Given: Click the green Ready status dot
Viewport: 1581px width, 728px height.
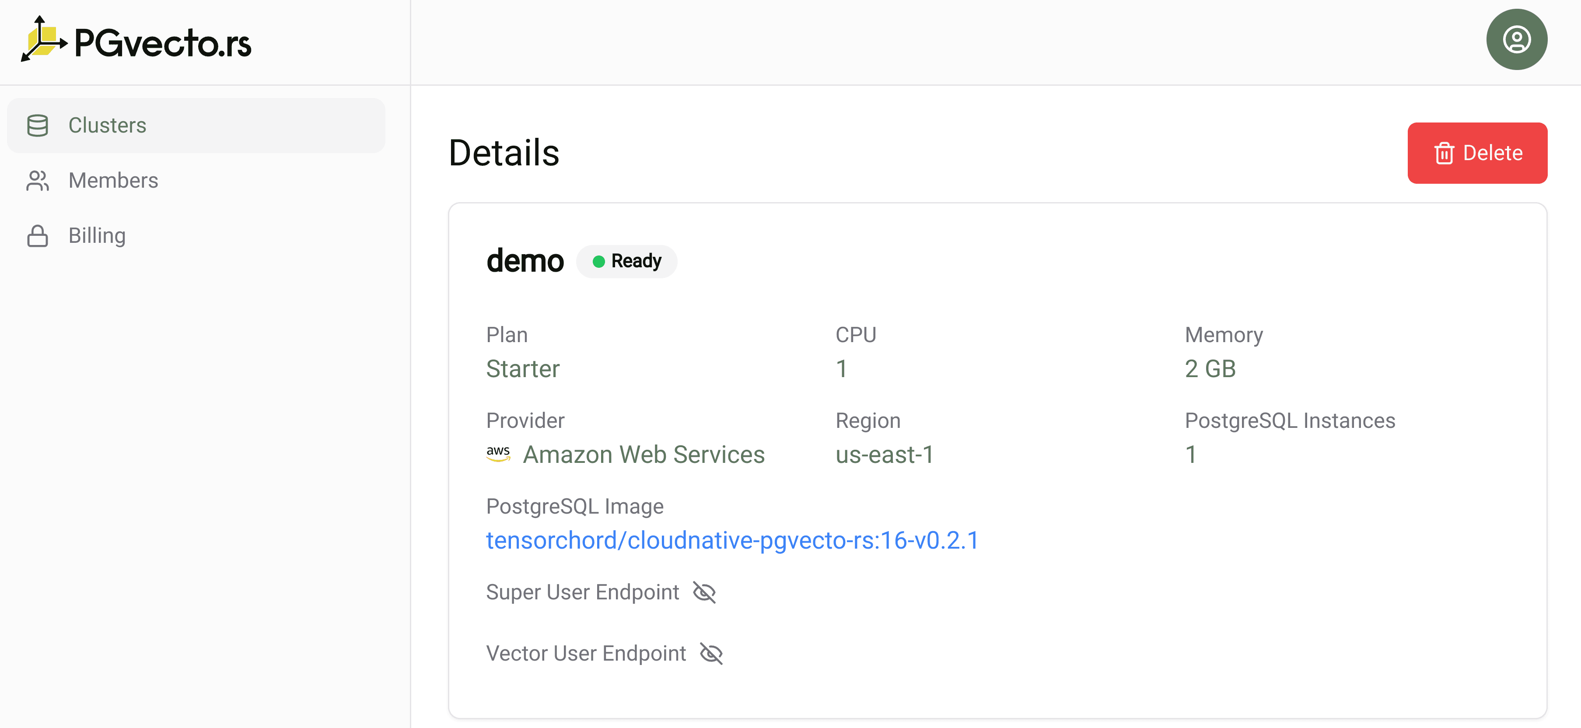Looking at the screenshot, I should pyautogui.click(x=598, y=262).
